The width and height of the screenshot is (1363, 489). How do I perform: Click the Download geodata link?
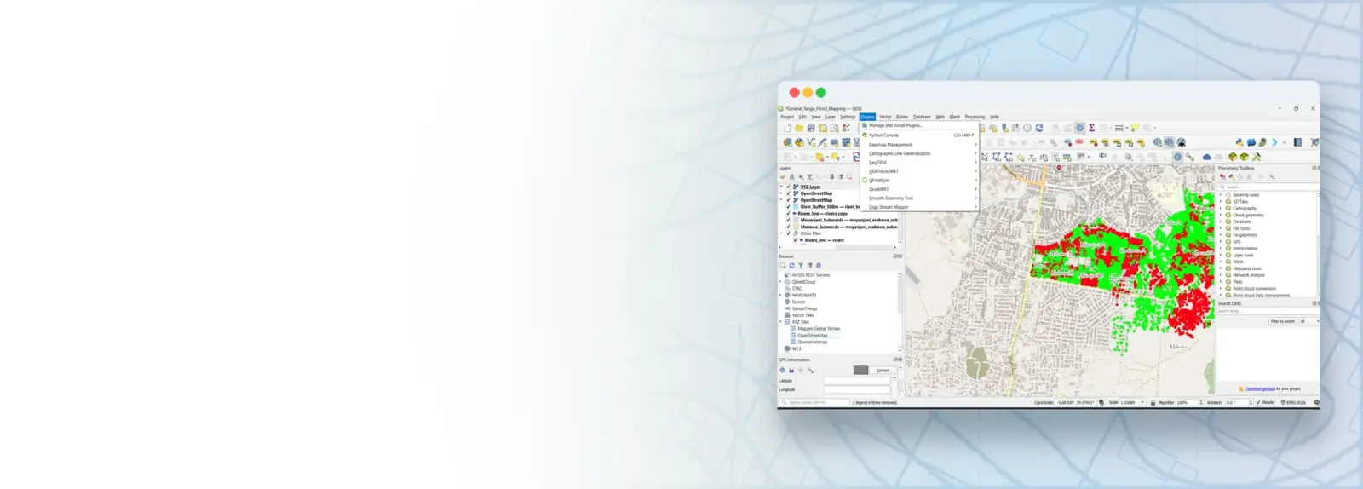1261,388
